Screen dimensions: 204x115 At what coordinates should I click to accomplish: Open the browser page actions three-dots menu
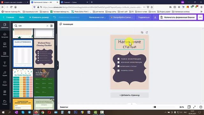(144, 7)
